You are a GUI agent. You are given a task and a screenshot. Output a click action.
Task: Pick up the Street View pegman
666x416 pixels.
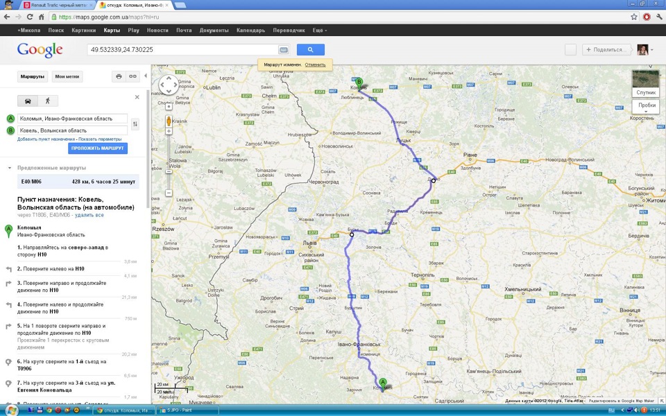click(x=169, y=121)
